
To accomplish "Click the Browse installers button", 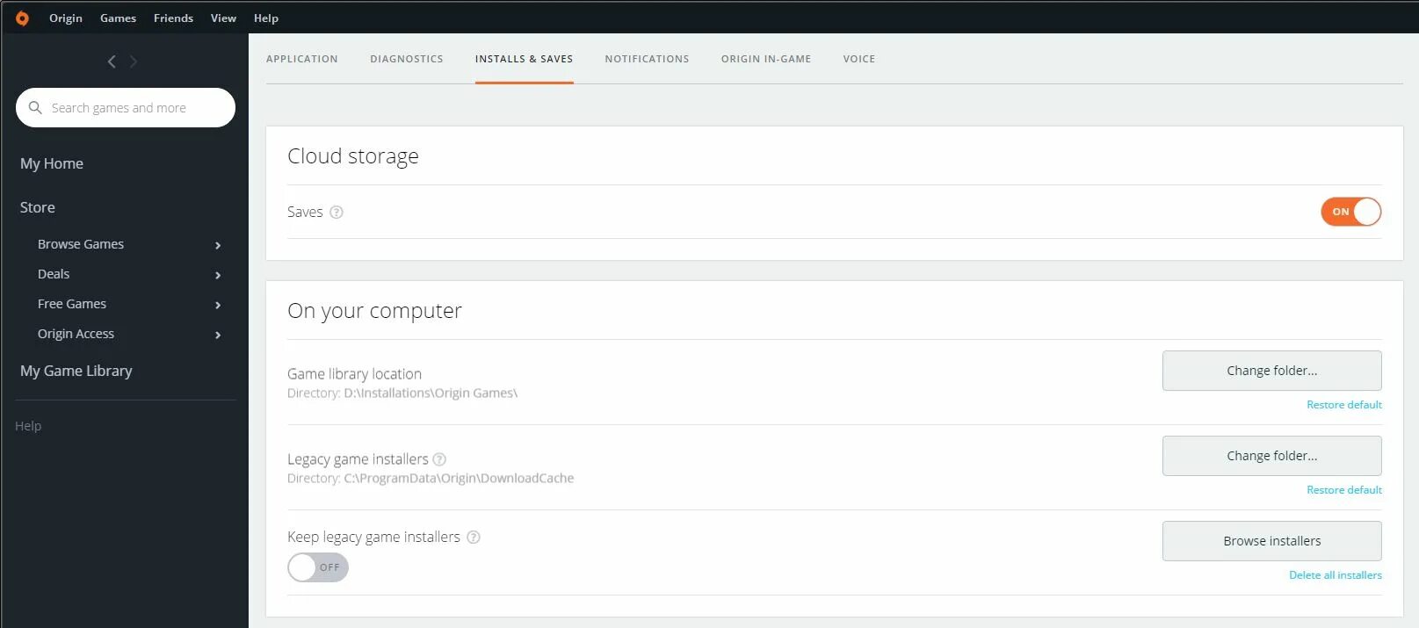I will coord(1272,541).
